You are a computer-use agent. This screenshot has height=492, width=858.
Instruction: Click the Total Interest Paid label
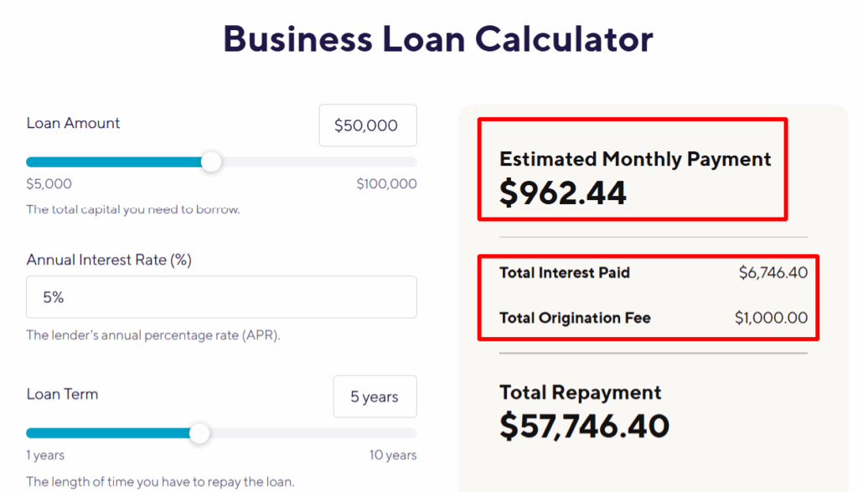coord(565,273)
